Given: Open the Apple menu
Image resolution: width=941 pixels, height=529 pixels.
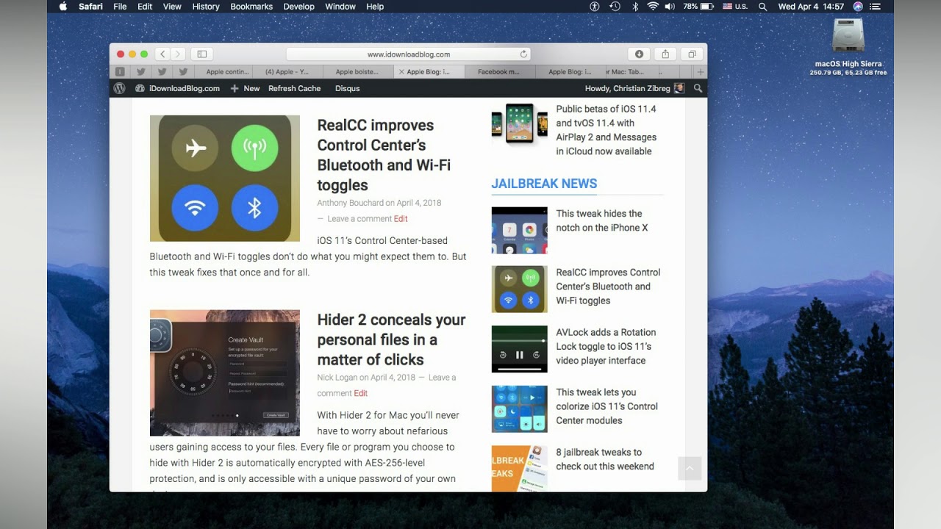Looking at the screenshot, I should 62,7.
